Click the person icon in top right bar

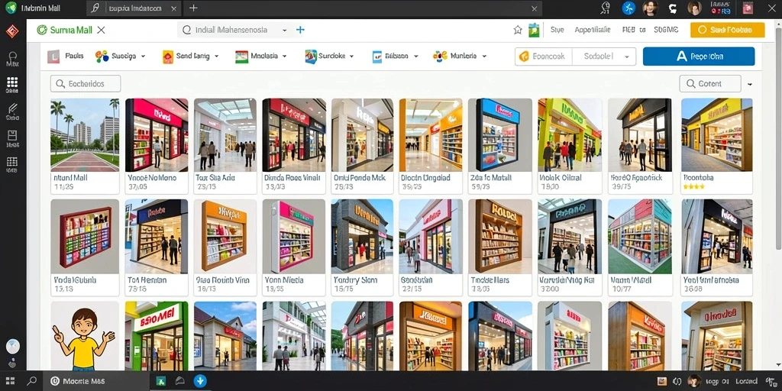pos(606,8)
